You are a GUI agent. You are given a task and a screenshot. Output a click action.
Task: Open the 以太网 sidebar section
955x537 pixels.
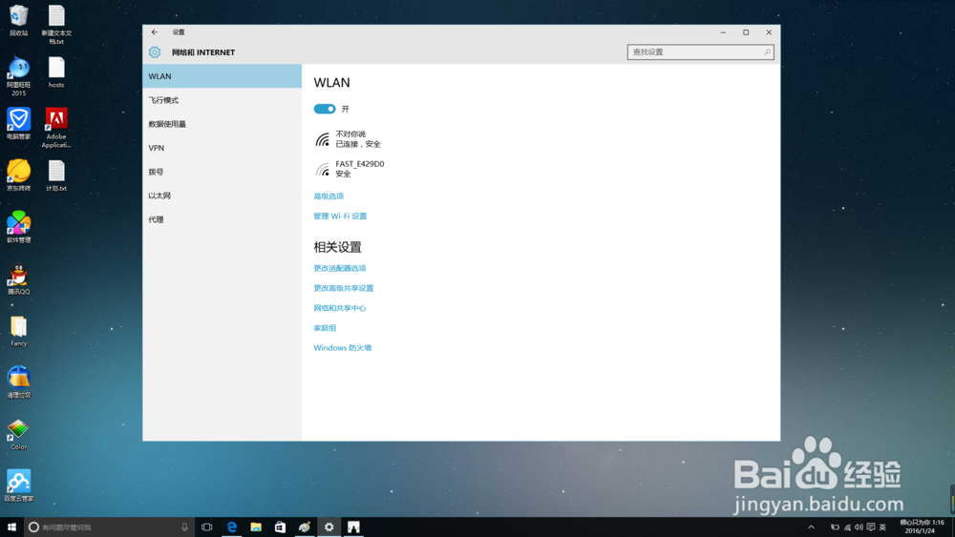click(x=223, y=196)
